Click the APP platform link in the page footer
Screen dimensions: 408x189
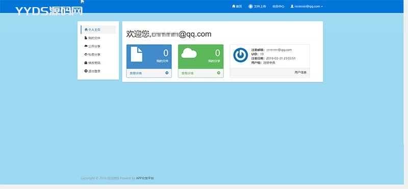(145, 178)
